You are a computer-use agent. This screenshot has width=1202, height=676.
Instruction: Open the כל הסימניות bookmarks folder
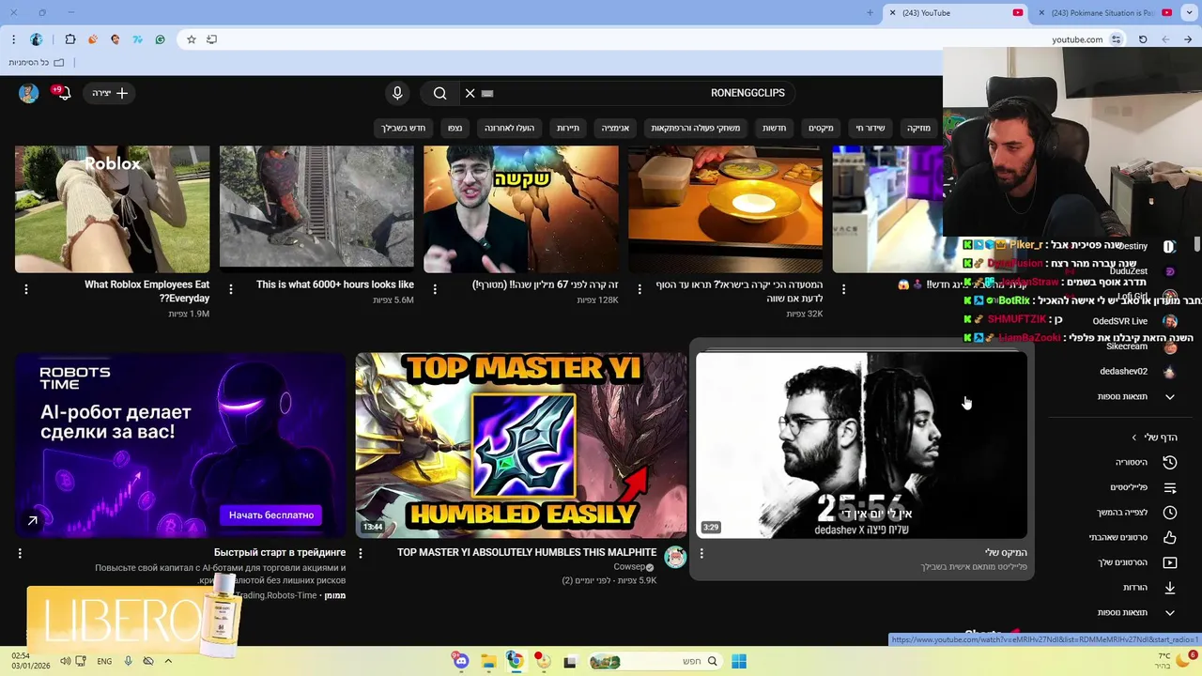pos(36,62)
